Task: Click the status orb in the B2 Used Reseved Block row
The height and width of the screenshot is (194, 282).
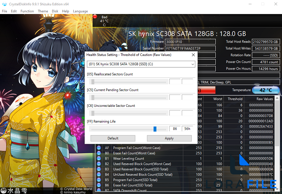Action: tap(99, 164)
